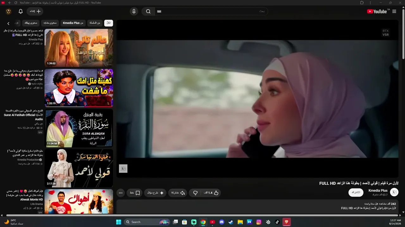Open the Sura Albaqra video thumbnail

point(79,128)
